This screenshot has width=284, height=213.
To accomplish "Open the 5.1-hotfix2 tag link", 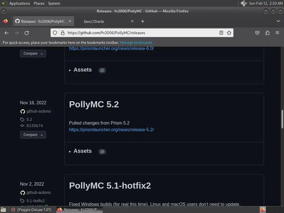I will [35, 201].
